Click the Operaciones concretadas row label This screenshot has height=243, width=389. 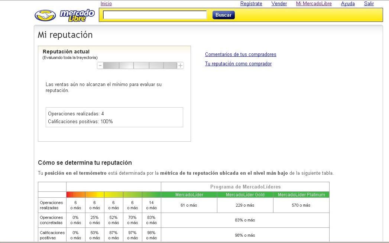tap(51, 220)
